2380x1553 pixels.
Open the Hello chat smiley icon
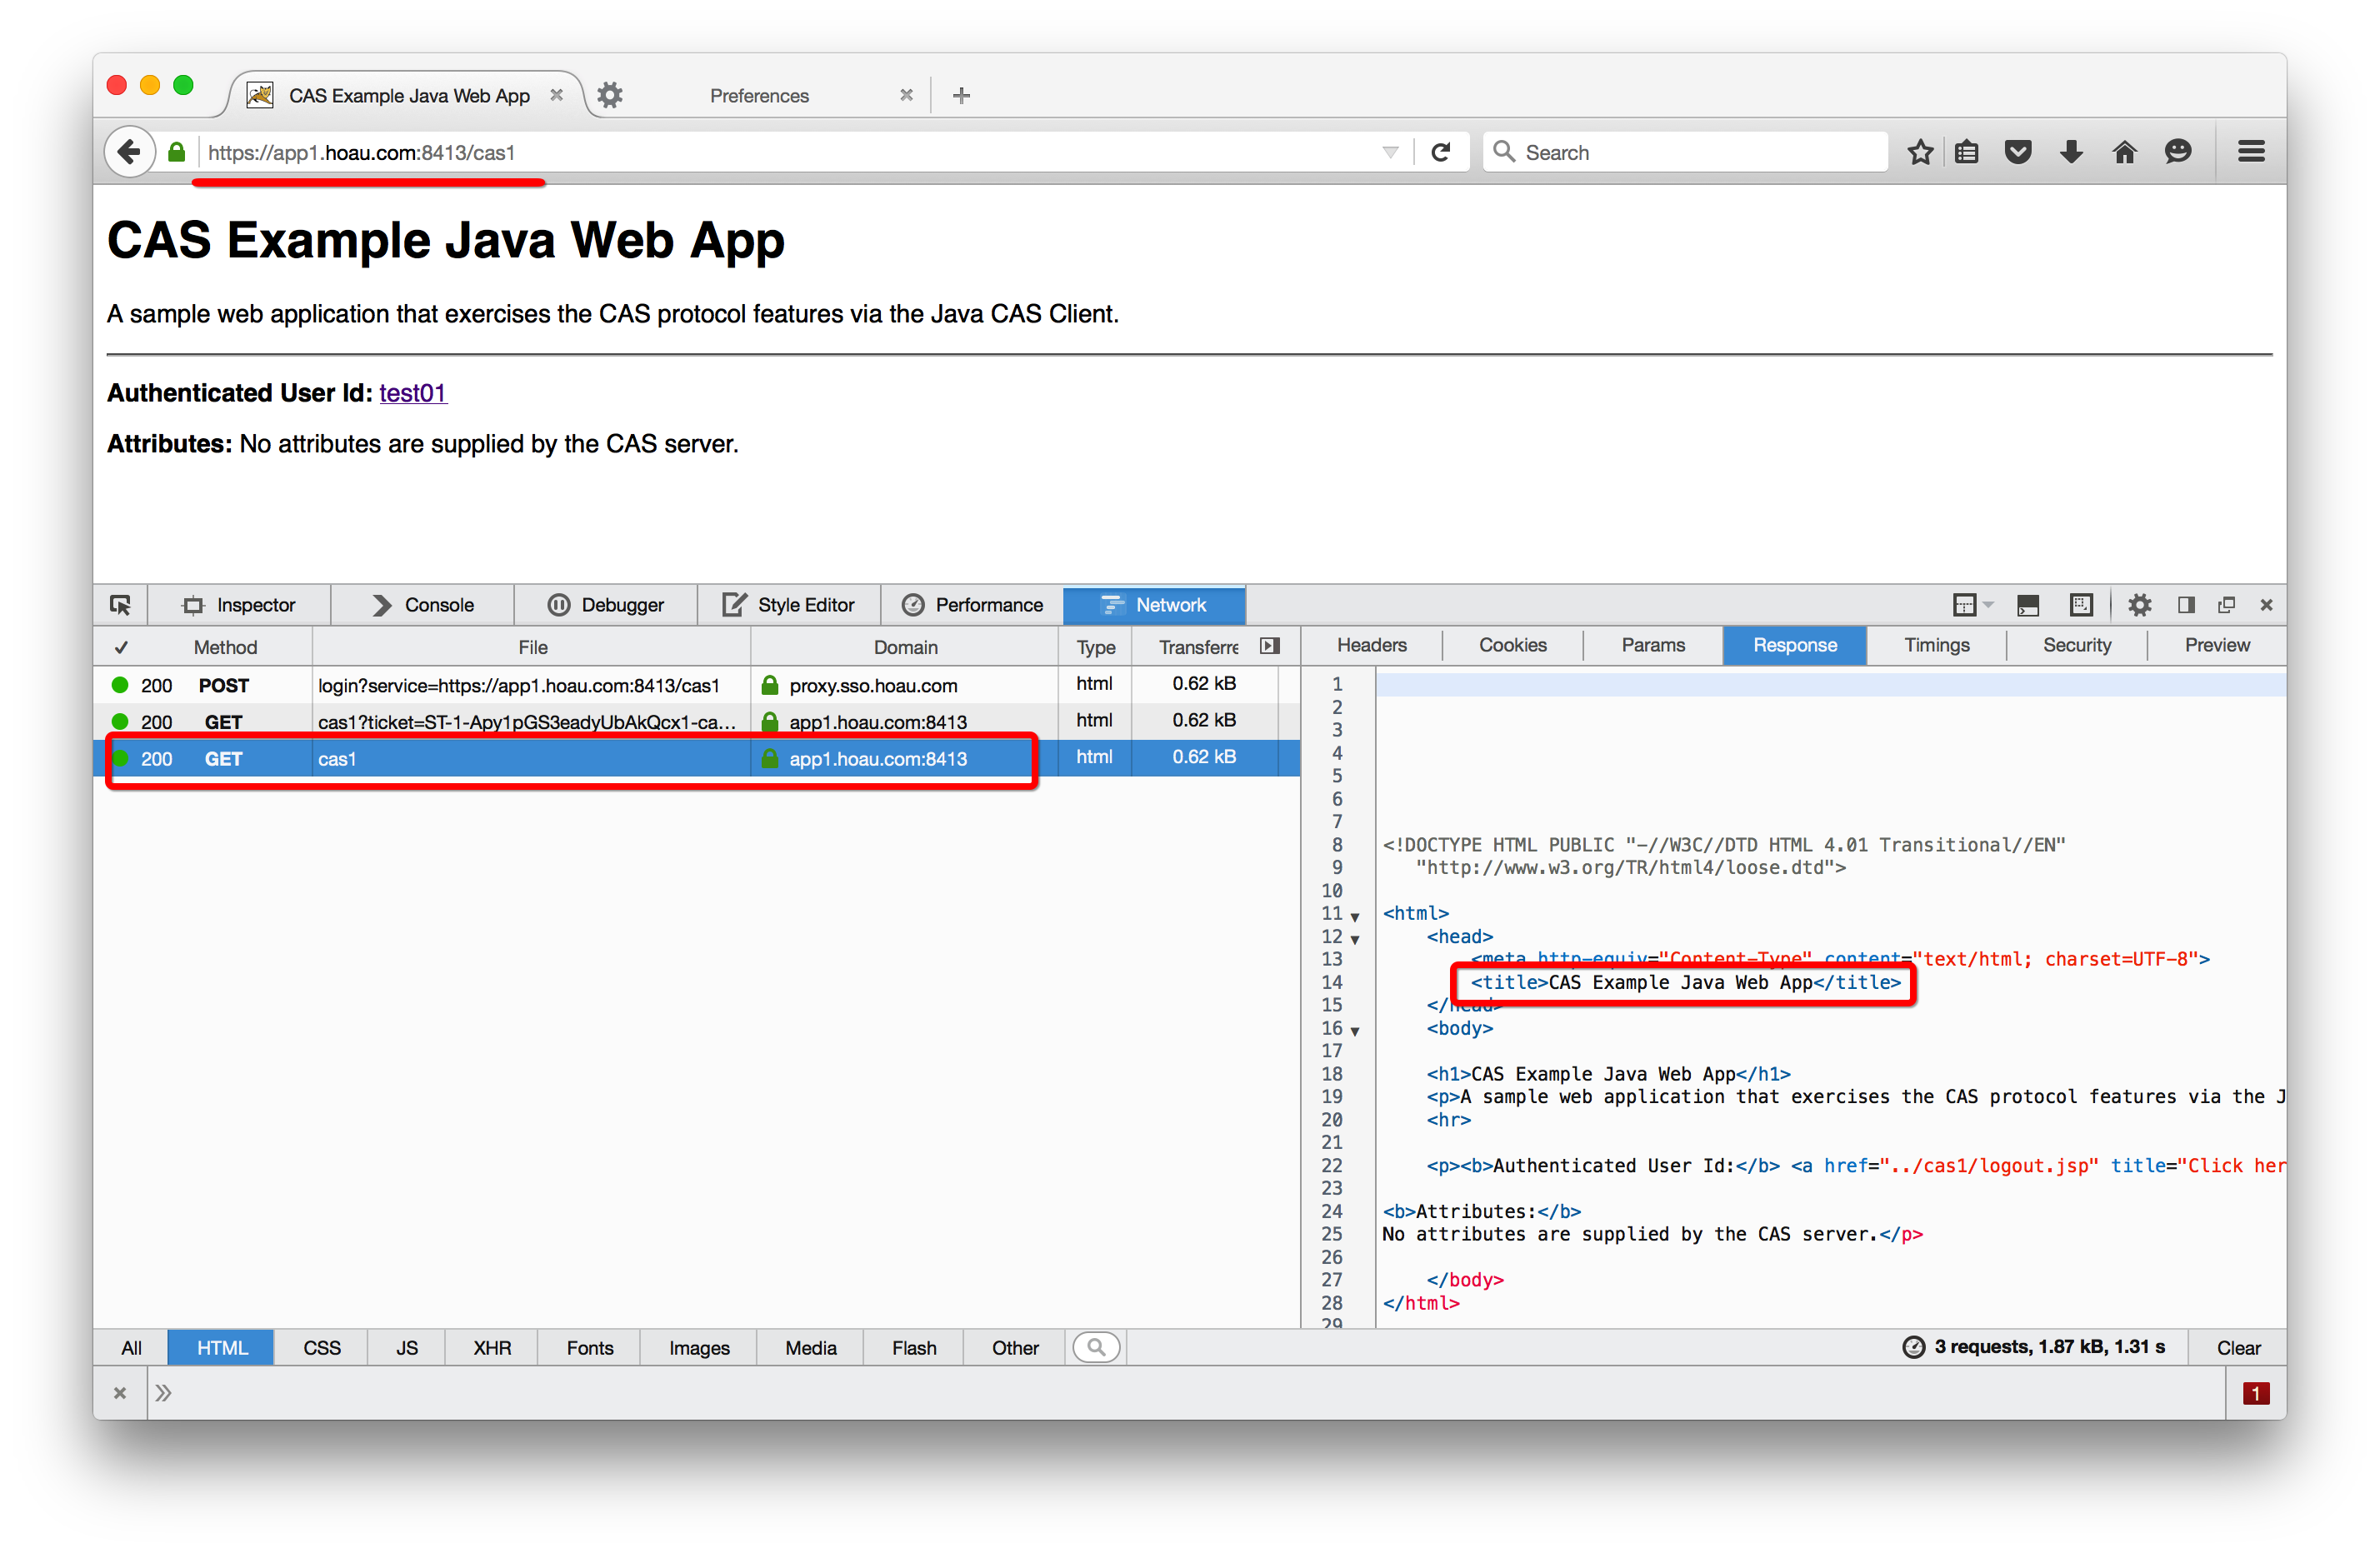(2178, 152)
